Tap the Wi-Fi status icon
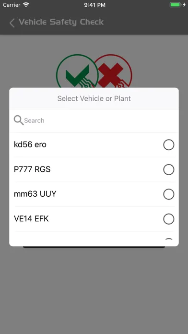This screenshot has width=188, height=334. click(26, 5)
